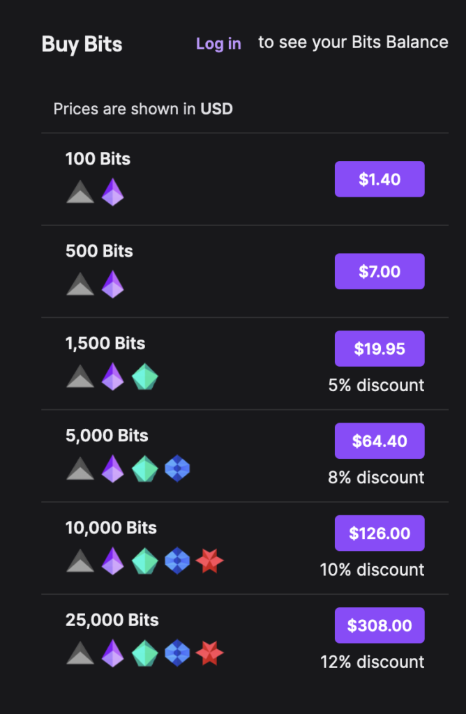
Task: Click green gem icon in 25,000 Bits row
Action: coord(145,653)
